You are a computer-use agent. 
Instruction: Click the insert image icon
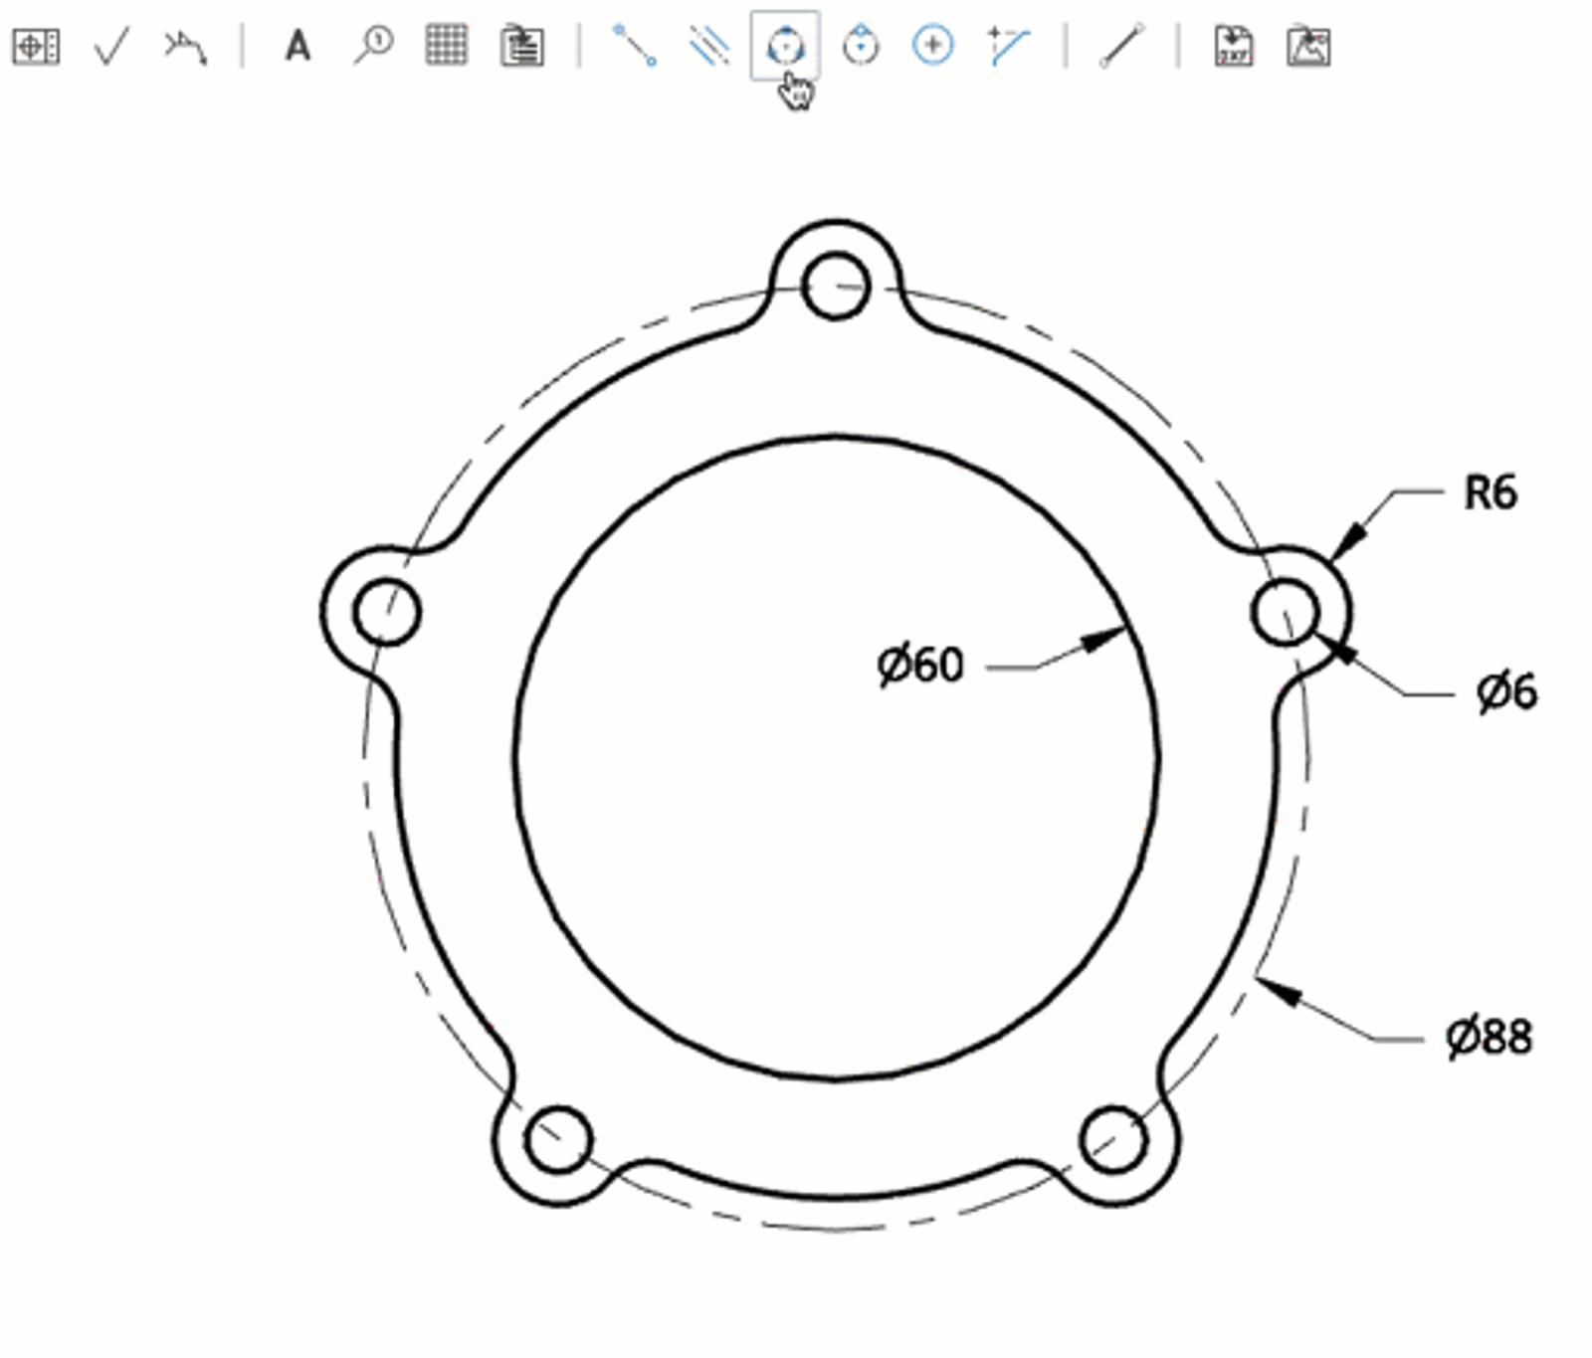click(1308, 46)
